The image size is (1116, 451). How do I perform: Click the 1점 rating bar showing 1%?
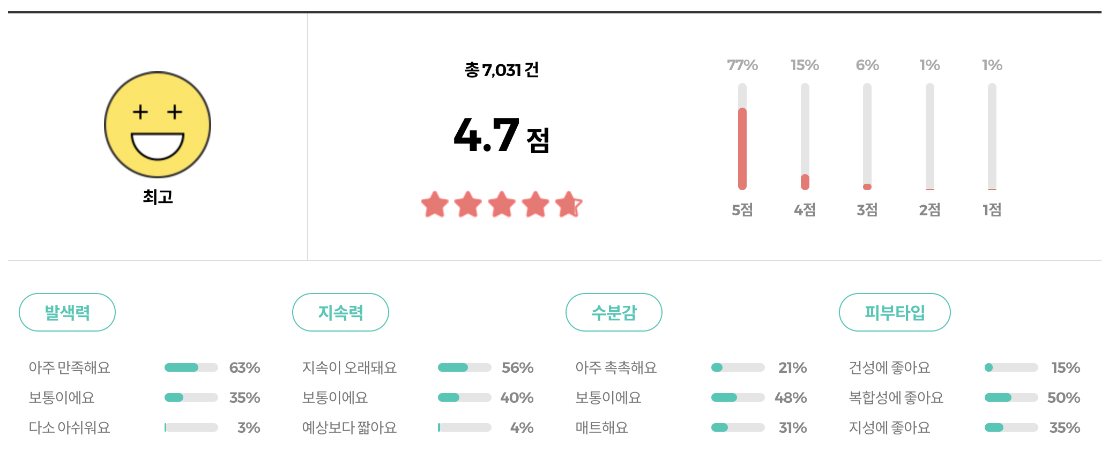click(992, 137)
